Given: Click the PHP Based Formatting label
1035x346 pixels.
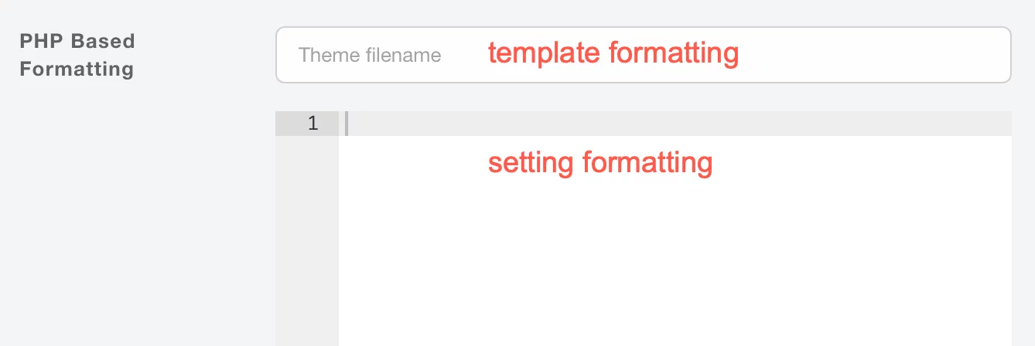Looking at the screenshot, I should point(77,55).
